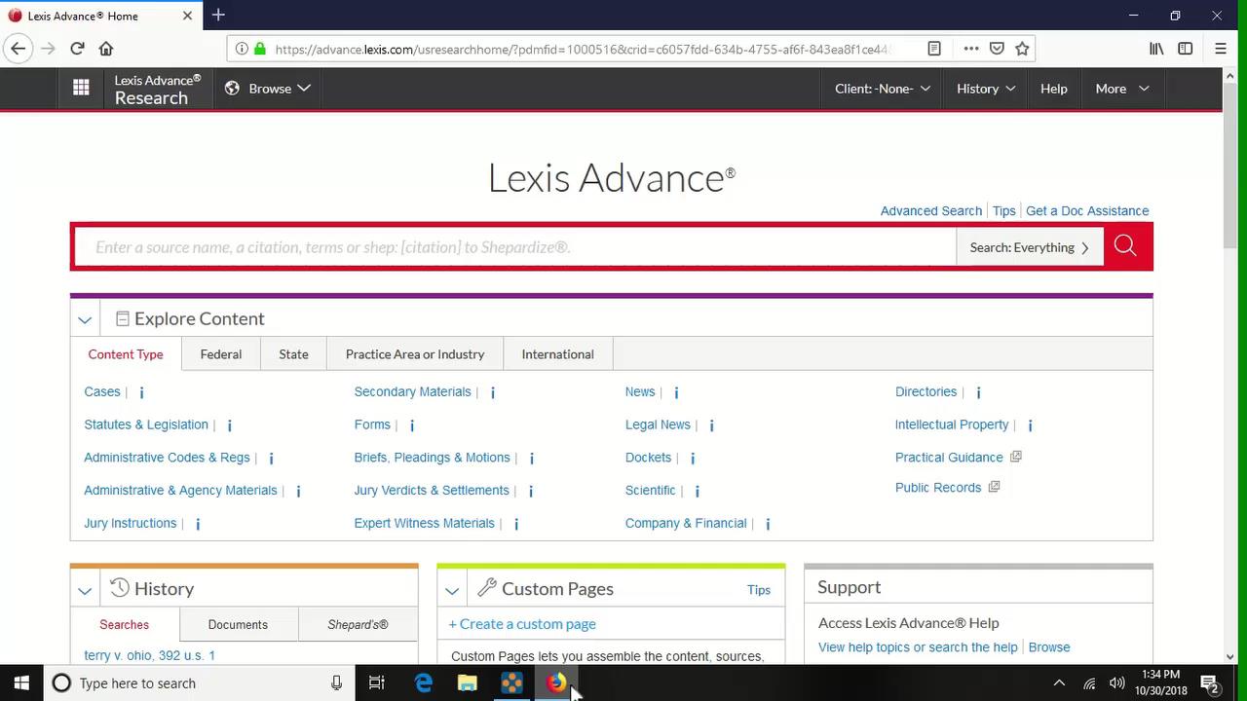Image resolution: width=1247 pixels, height=701 pixels.
Task: Click the external link icon next to Public Records
Action: (x=993, y=487)
